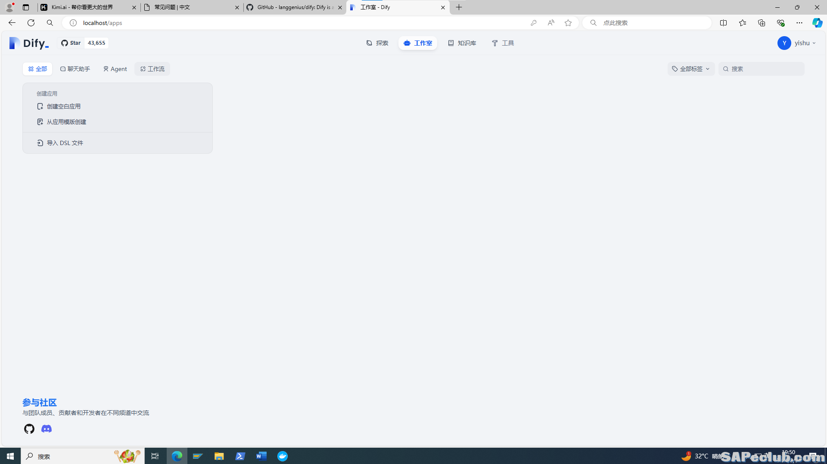Open the yishu account menu
The width and height of the screenshot is (827, 464).
click(797, 43)
